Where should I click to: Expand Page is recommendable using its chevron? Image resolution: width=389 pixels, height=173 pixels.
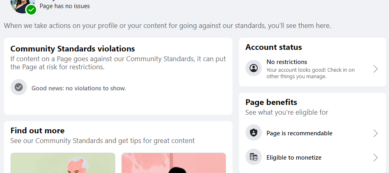click(x=376, y=133)
